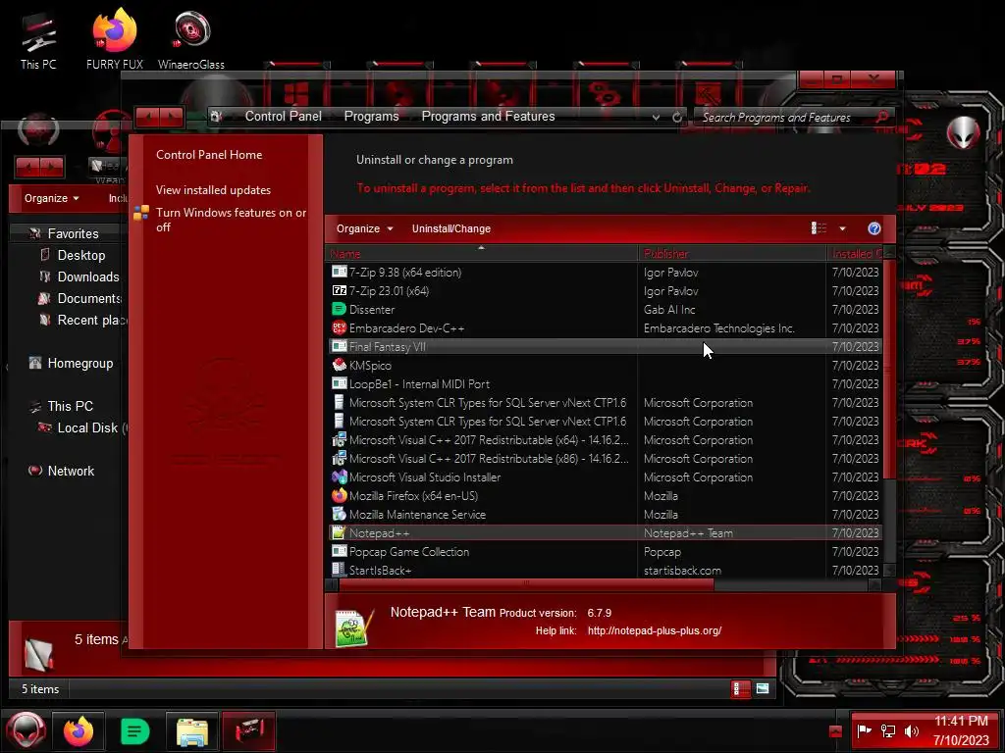1005x753 pixels.
Task: Click the Control Panel breadcrumb
Action: pos(284,116)
